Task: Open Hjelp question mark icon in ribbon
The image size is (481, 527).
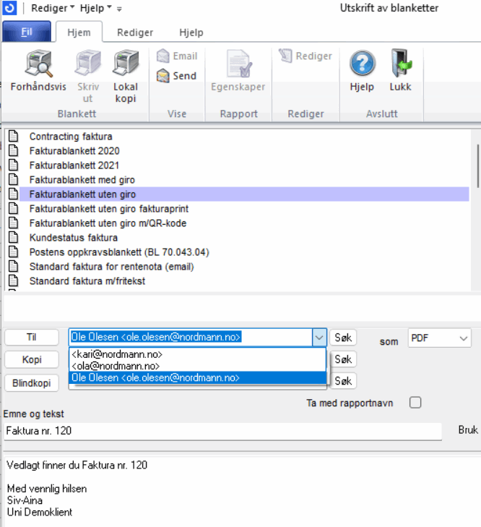Action: point(362,64)
